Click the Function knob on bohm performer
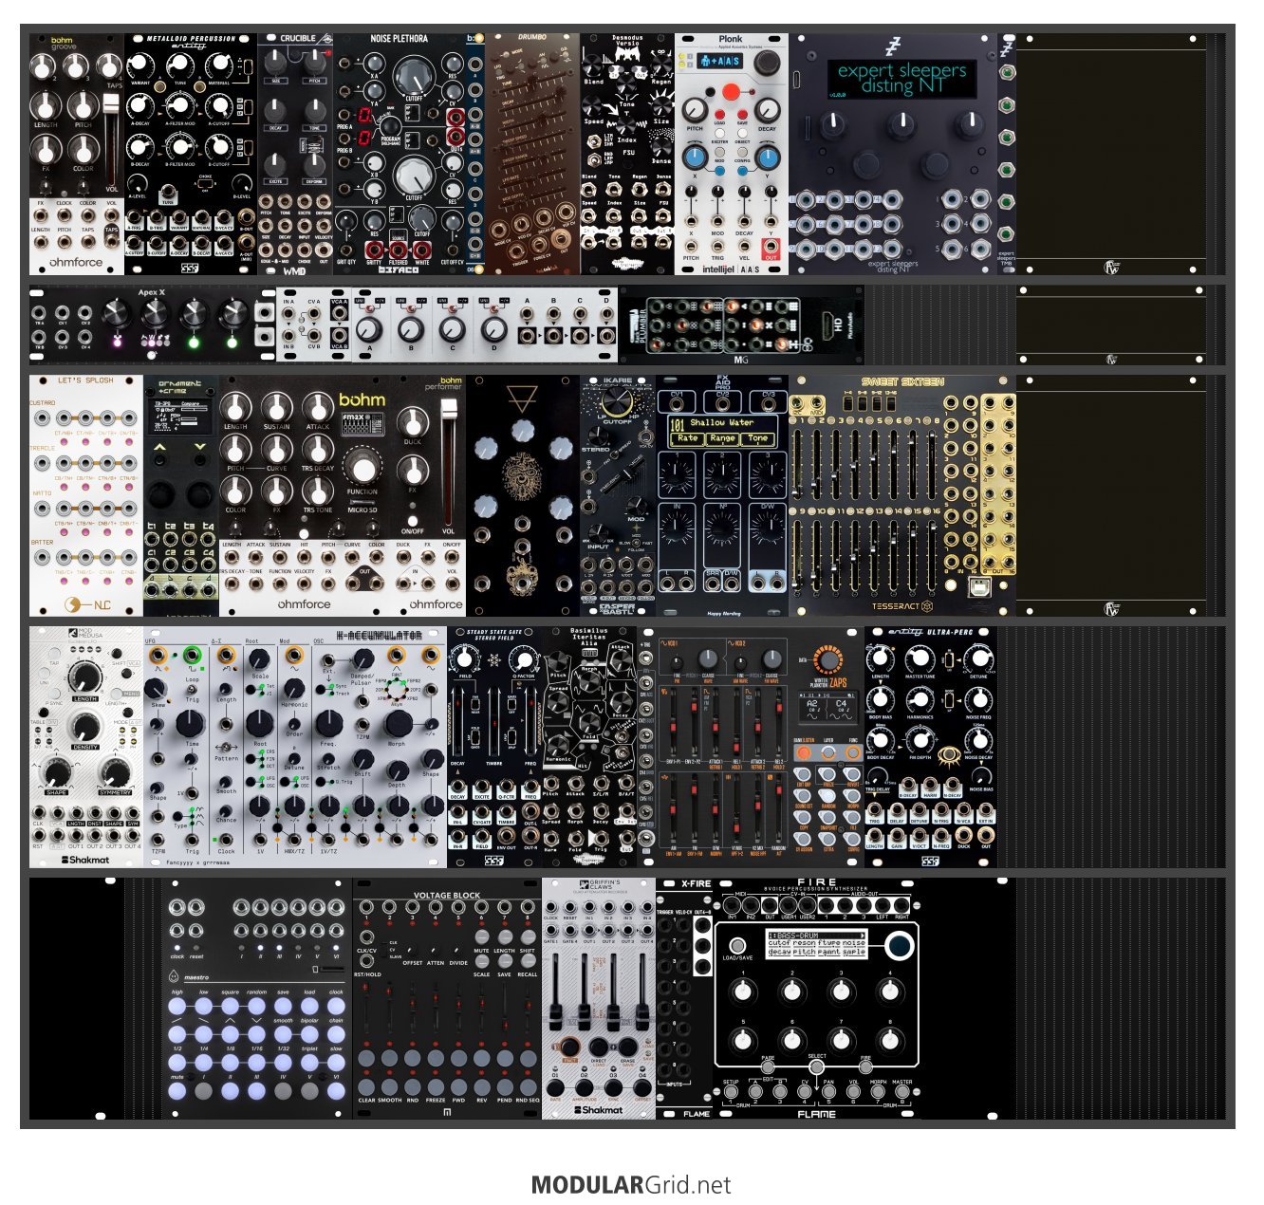This screenshot has width=1264, height=1205. 362,469
